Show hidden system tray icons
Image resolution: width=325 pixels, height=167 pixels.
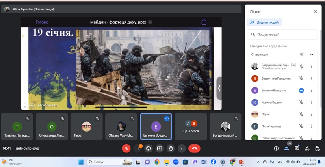[258, 162]
